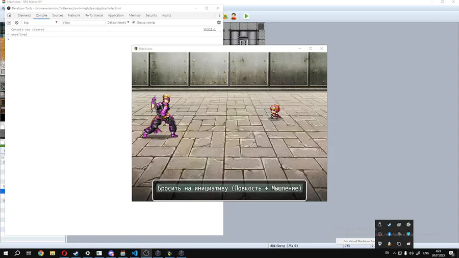Open Windows taskbar search
The image size is (459, 258).
17,253
